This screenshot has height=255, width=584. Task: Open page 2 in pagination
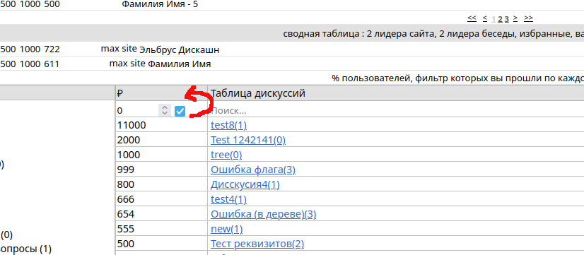pyautogui.click(x=500, y=19)
